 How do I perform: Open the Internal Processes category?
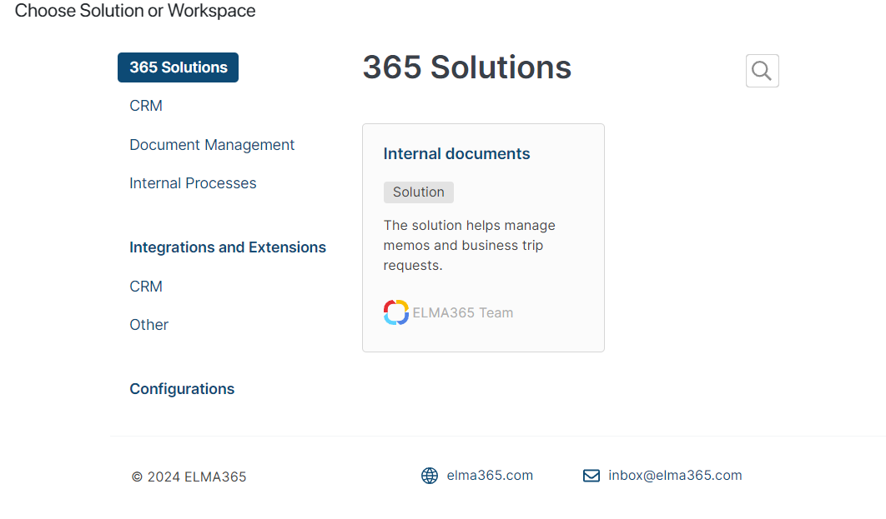193,182
